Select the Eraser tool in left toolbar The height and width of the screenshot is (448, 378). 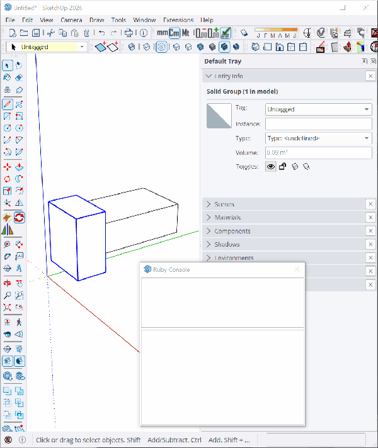click(x=19, y=77)
